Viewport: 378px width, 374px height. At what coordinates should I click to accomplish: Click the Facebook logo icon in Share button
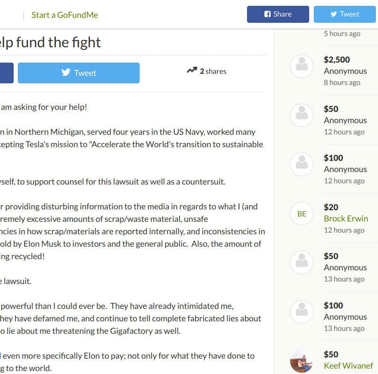(x=267, y=14)
